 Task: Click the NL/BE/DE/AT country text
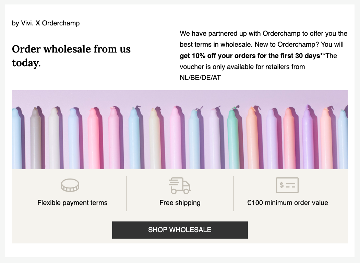[200, 78]
